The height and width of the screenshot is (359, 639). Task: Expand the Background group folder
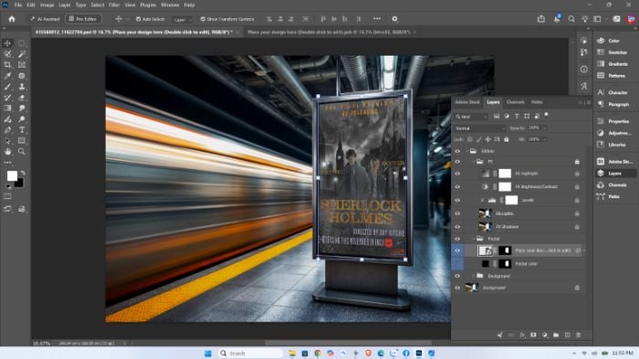473,276
